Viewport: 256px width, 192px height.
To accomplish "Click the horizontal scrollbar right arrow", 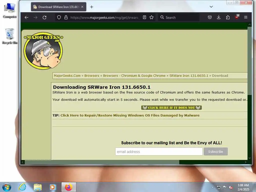I will pos(245,162).
